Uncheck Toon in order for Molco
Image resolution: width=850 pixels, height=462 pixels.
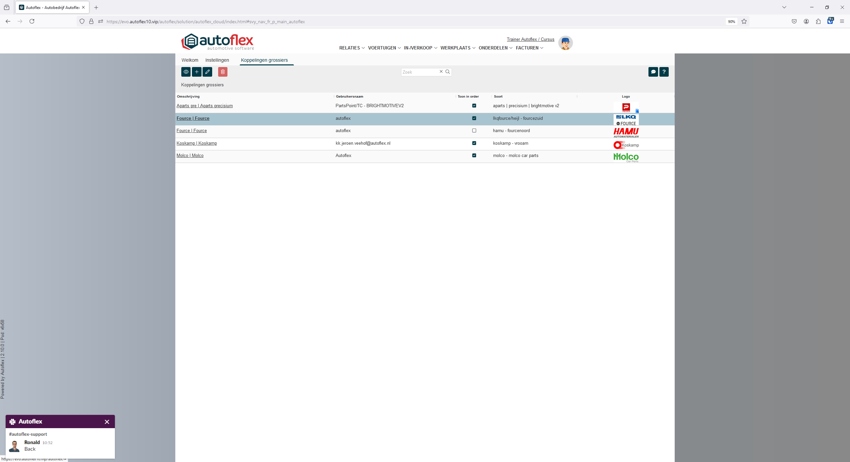coord(474,155)
